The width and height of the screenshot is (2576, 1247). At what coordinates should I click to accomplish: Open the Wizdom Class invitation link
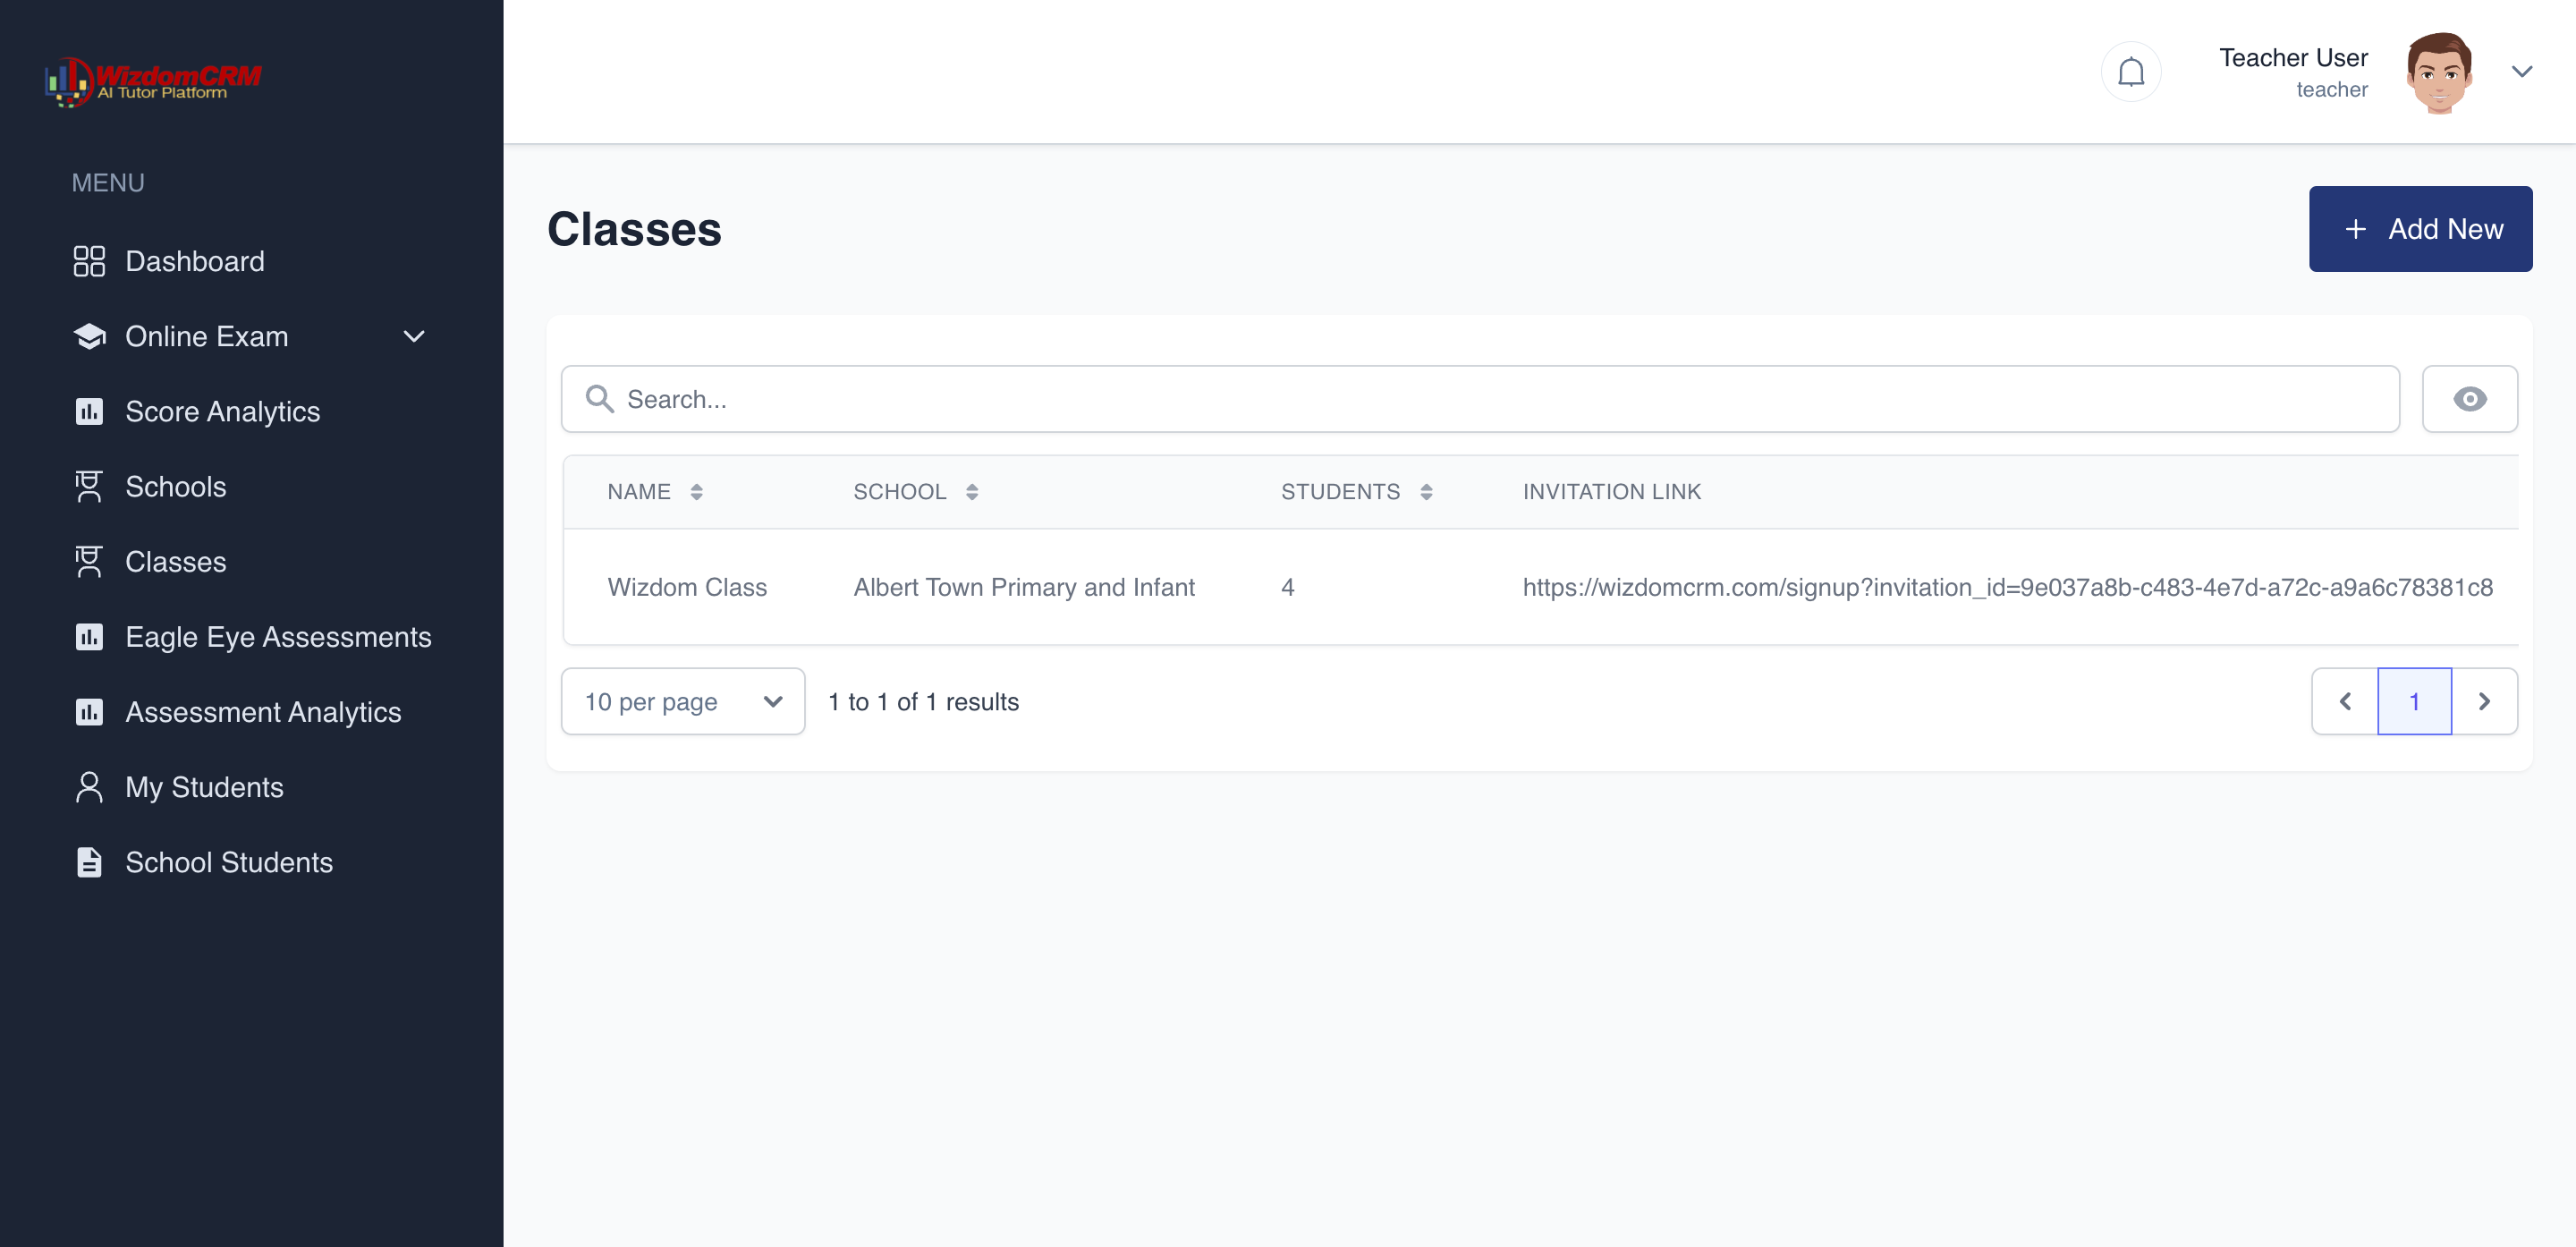(x=2006, y=587)
